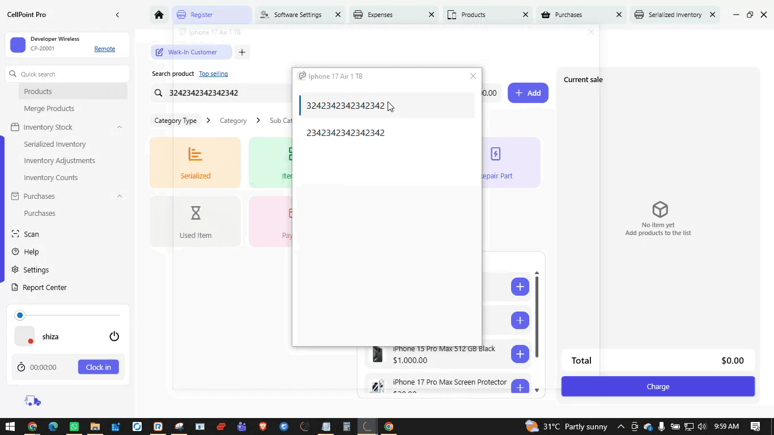The height and width of the screenshot is (435, 774).
Task: Click the Category Type breadcrumb
Action: (176, 121)
